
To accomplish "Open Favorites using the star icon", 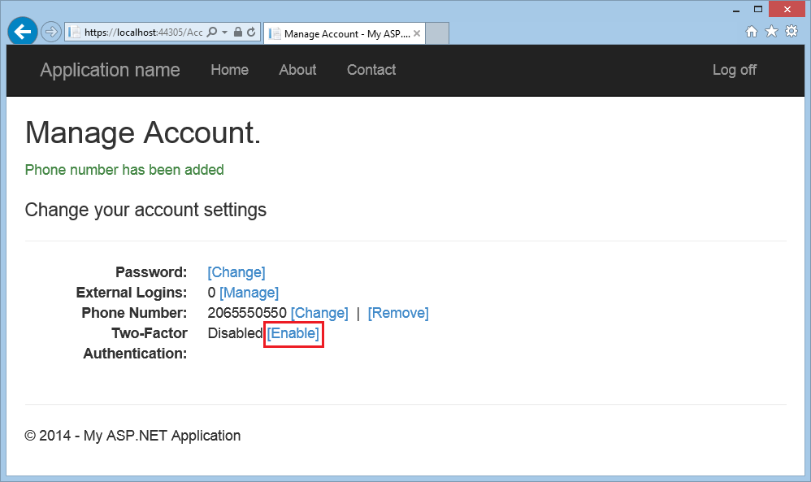I will tap(771, 31).
